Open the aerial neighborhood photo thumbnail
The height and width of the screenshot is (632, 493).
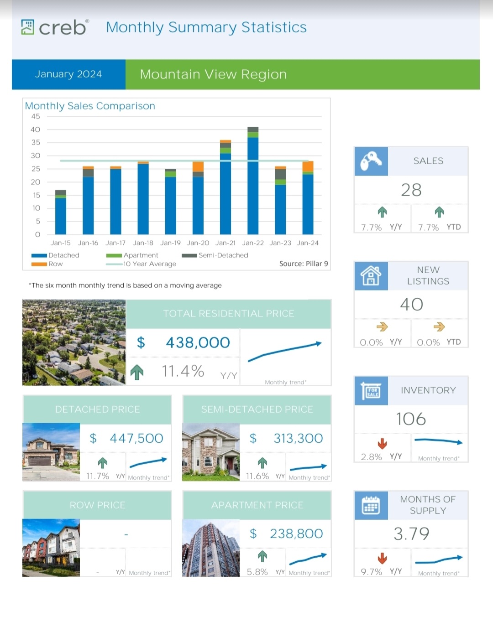point(74,342)
